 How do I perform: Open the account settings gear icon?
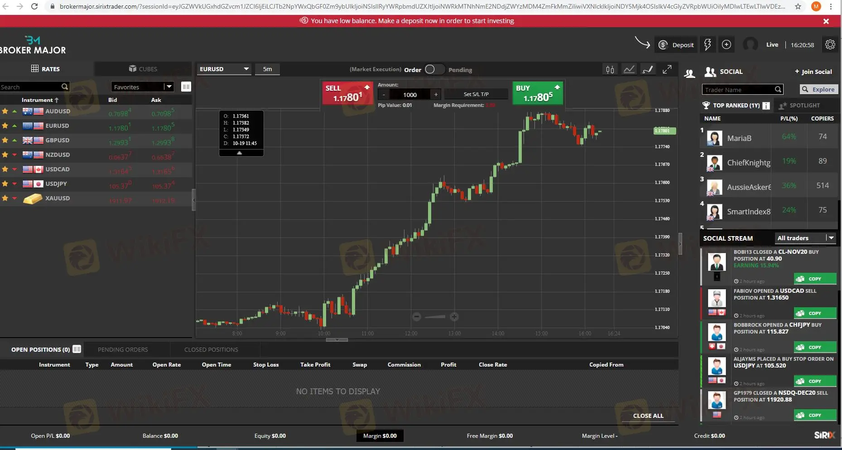pos(830,44)
